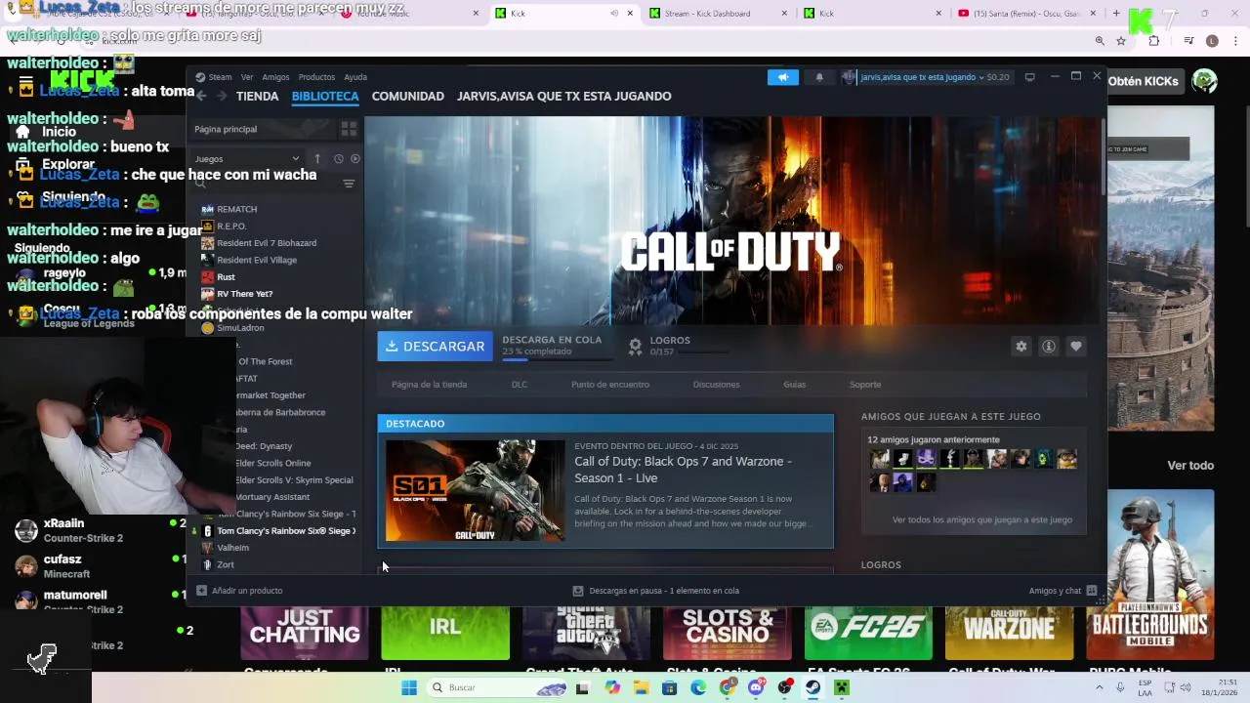1250x703 pixels.
Task: Open Steam announcements megaphone button
Action: click(x=782, y=77)
